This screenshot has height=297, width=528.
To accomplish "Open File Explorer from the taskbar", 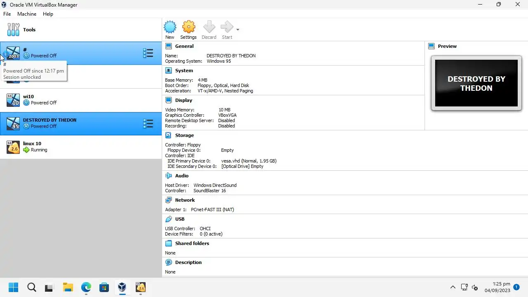I will [x=68, y=287].
